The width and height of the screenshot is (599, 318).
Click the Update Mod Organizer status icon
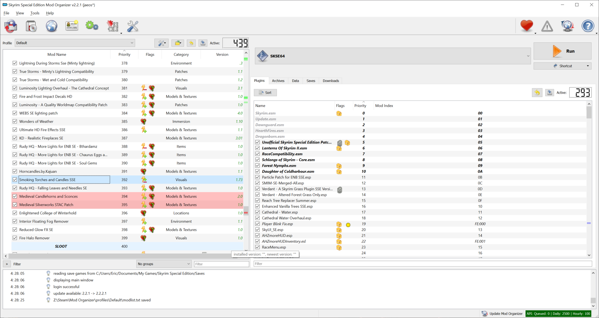click(485, 314)
